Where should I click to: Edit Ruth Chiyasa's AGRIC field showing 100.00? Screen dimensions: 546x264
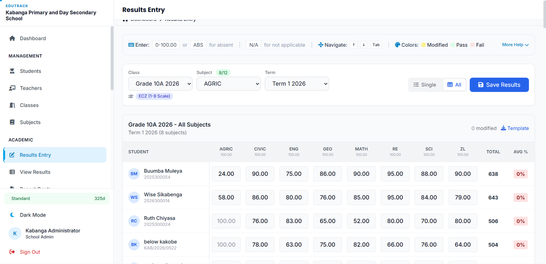(226, 221)
